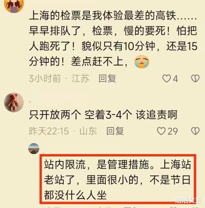Click the like count 4
Image resolution: width=205 pixels, height=208 pixels.
click(x=175, y=79)
